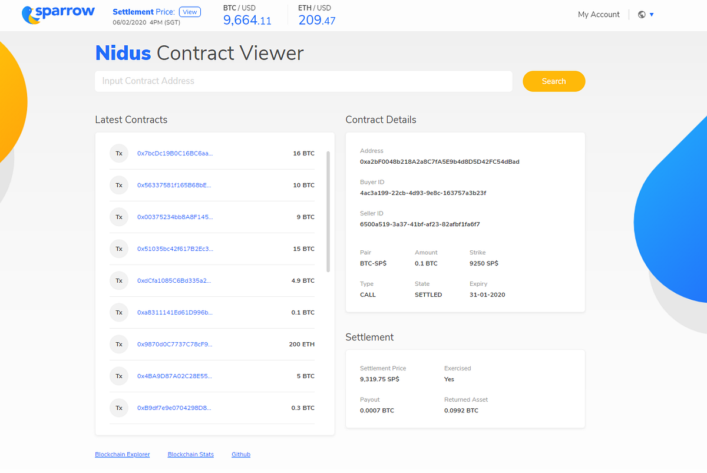
Task: Click the Buyer ID value
Action: click(x=422, y=193)
